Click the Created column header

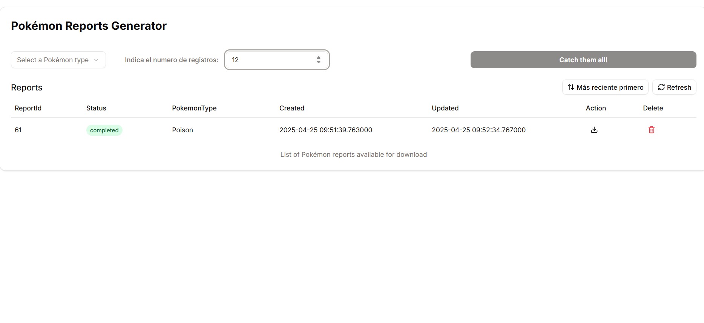(291, 108)
